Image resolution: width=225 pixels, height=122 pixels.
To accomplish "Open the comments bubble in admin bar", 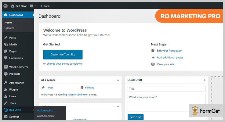I will (31, 6).
